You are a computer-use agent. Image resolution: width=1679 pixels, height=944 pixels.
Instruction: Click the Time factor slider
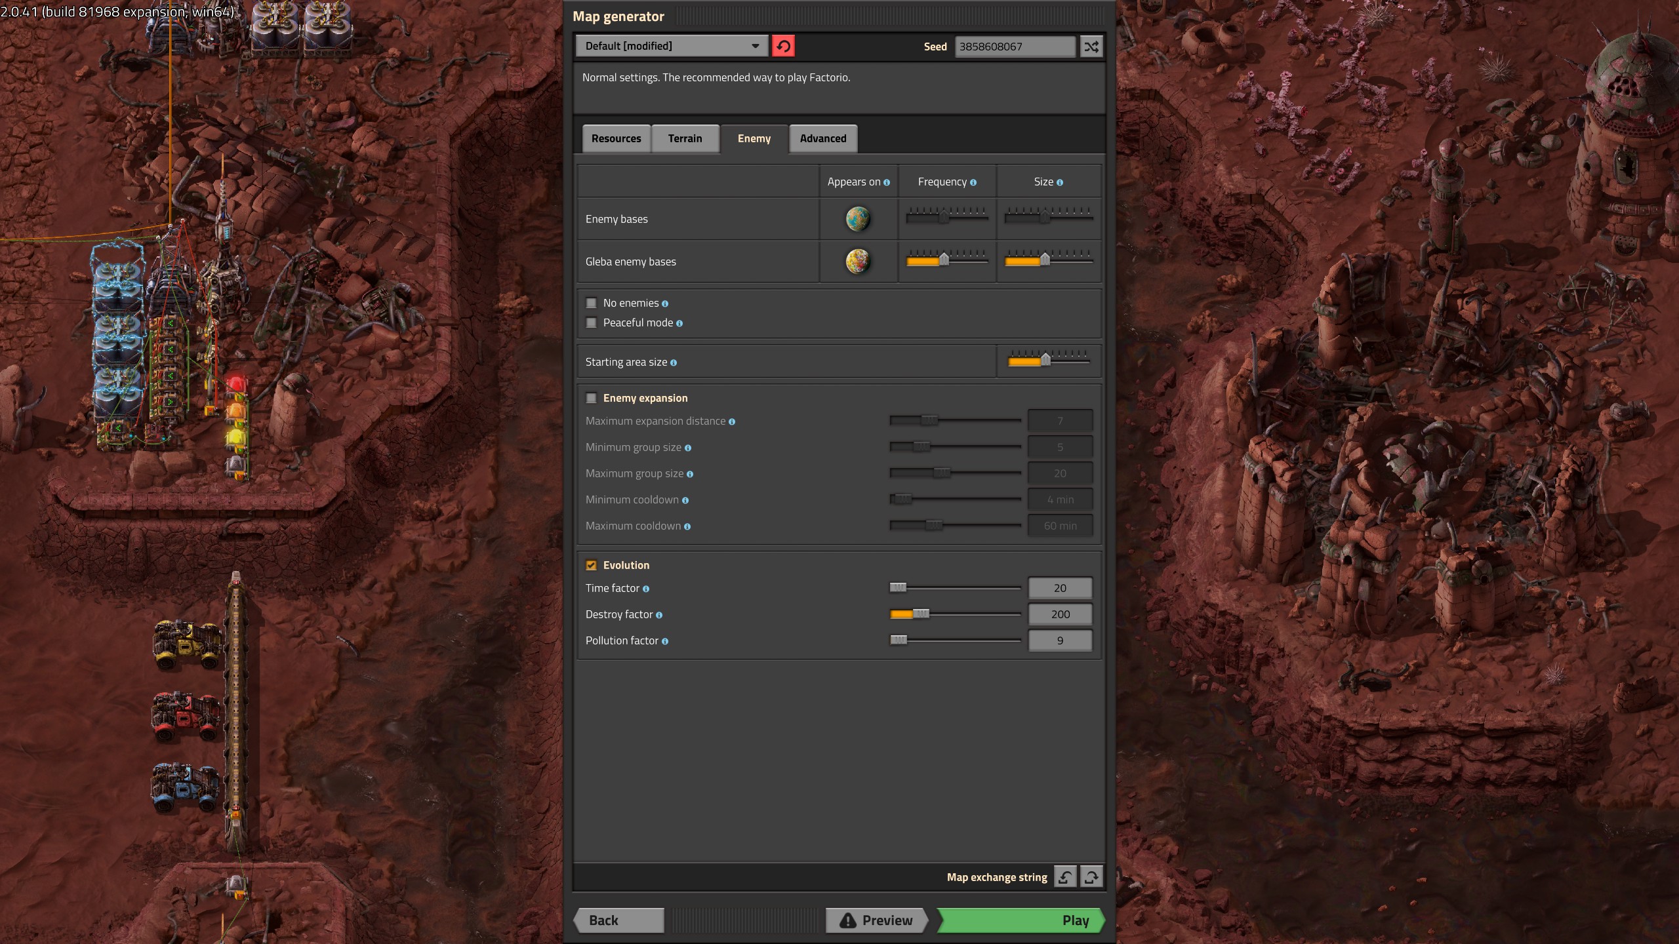pyautogui.click(x=955, y=587)
